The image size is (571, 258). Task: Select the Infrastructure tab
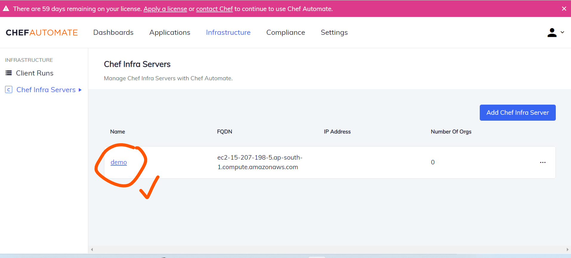(x=228, y=32)
